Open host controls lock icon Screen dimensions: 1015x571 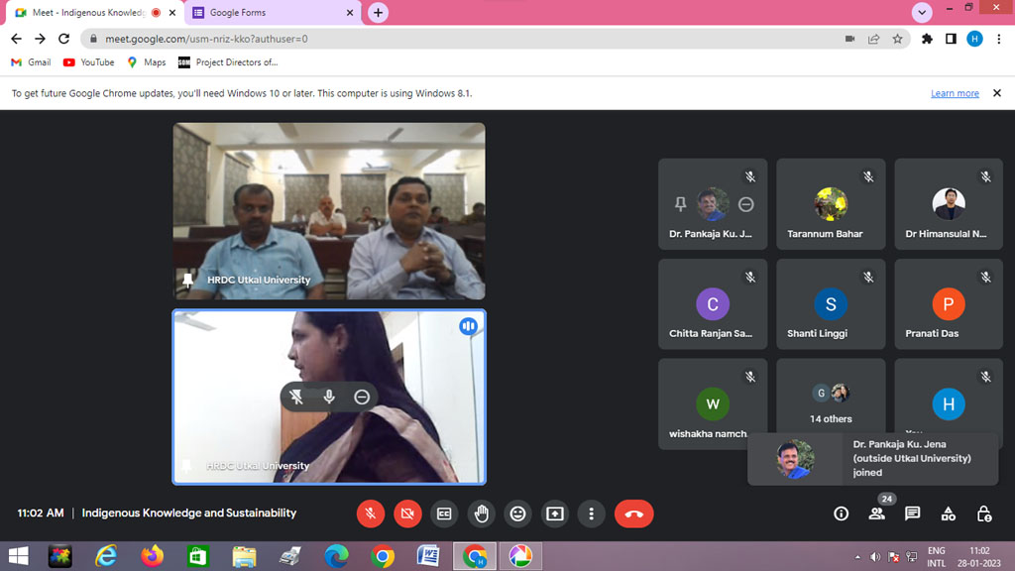point(984,514)
